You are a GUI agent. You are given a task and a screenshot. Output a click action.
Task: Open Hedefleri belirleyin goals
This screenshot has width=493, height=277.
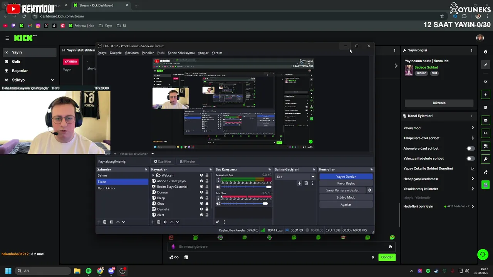(x=439, y=207)
